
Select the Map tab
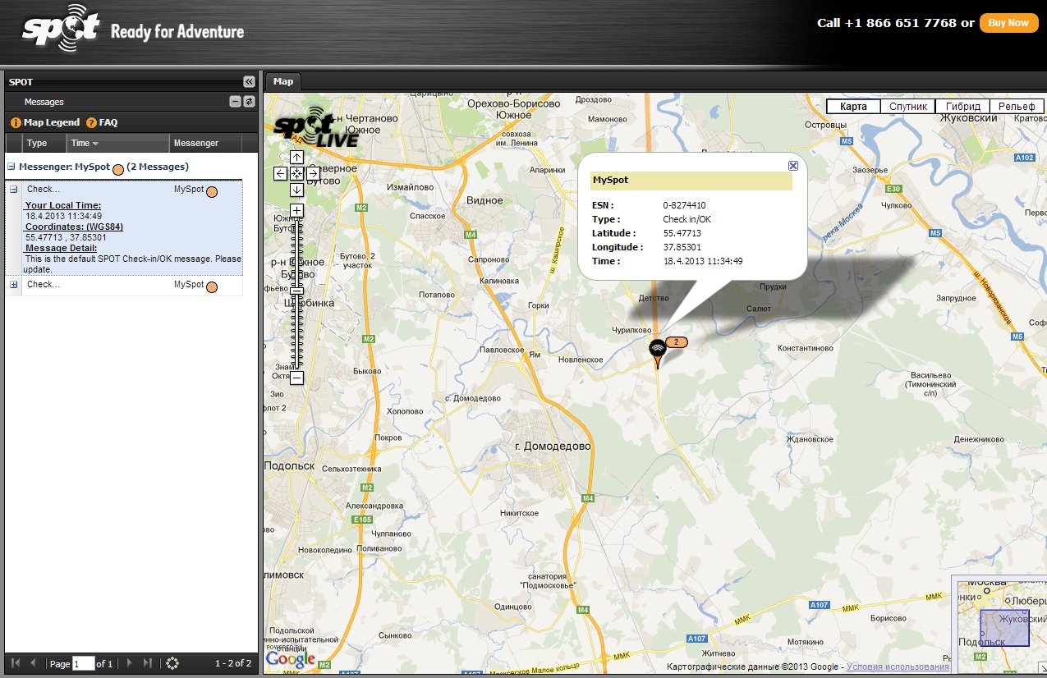pyautogui.click(x=283, y=81)
